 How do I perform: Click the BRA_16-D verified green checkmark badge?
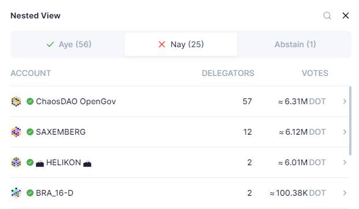(x=30, y=193)
